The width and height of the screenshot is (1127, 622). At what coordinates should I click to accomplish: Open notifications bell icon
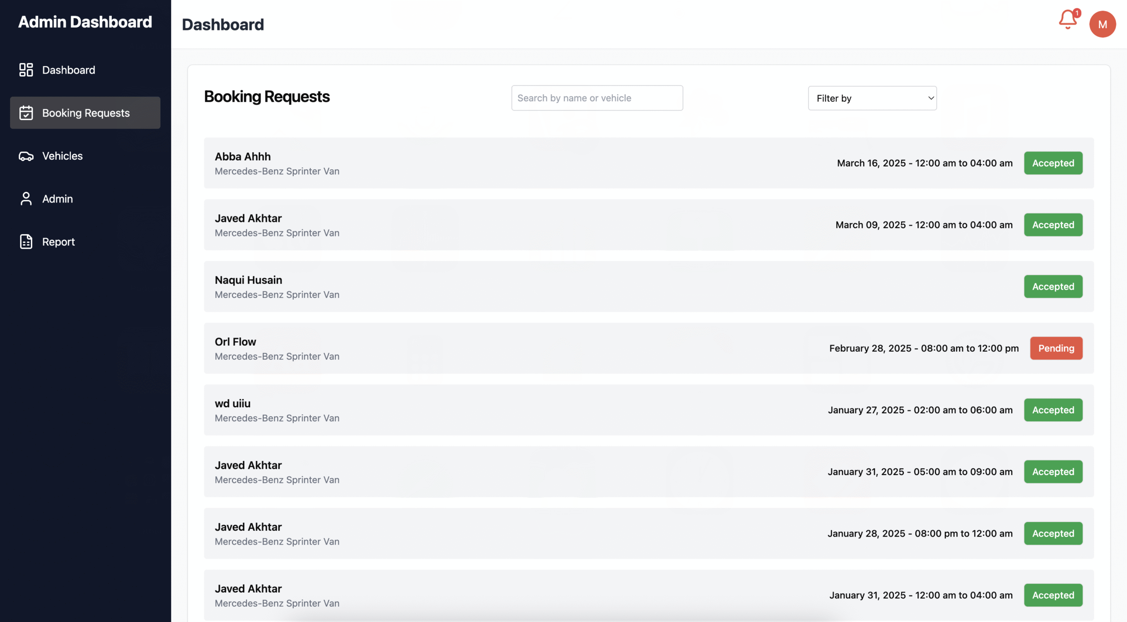pos(1067,20)
